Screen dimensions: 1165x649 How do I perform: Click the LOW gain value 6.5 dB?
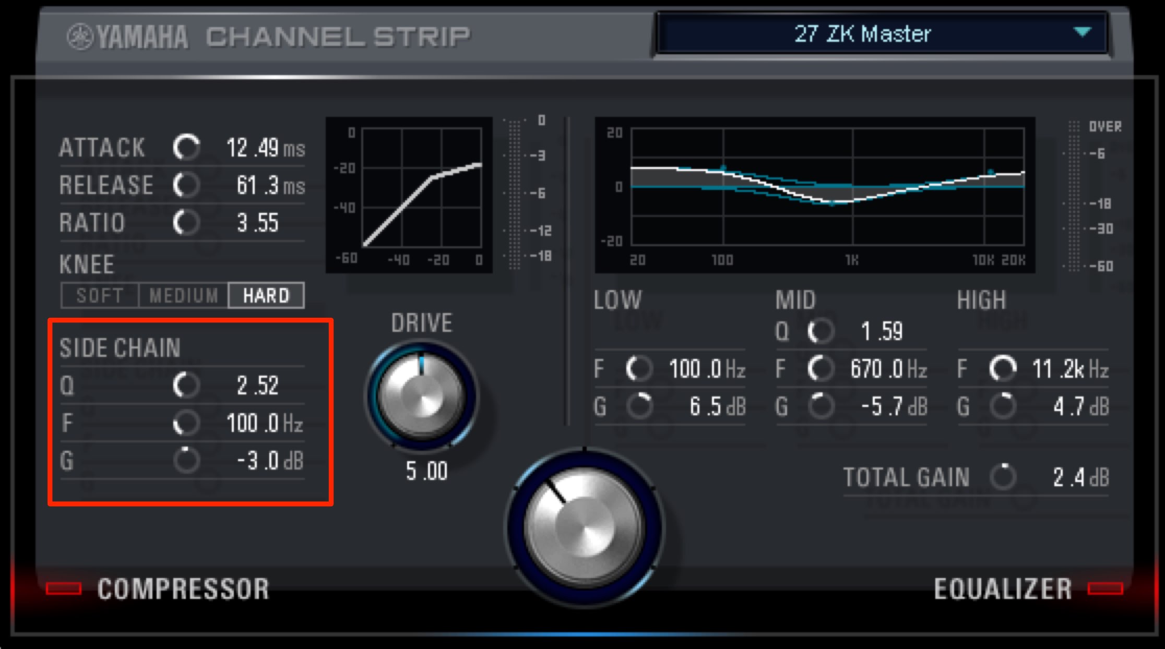(718, 407)
